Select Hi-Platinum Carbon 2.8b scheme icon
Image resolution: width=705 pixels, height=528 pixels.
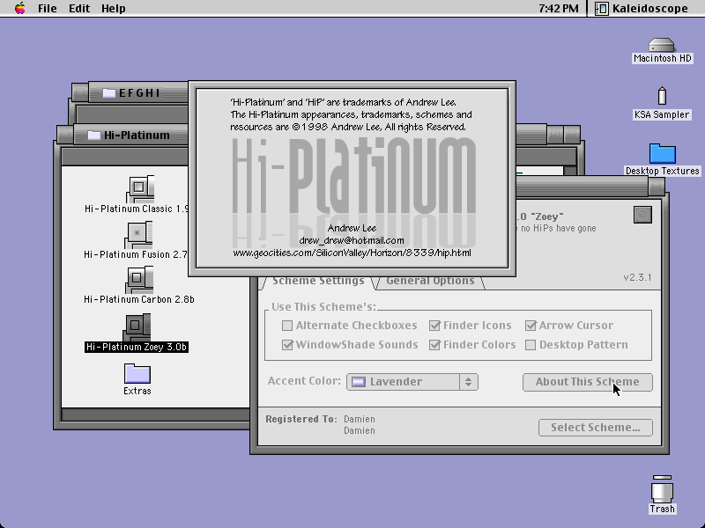(x=138, y=280)
